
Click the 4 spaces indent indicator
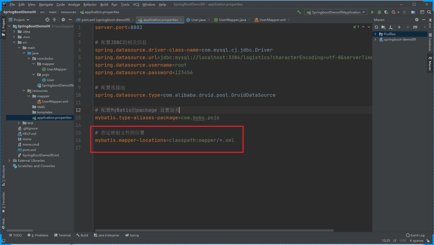coord(416,241)
